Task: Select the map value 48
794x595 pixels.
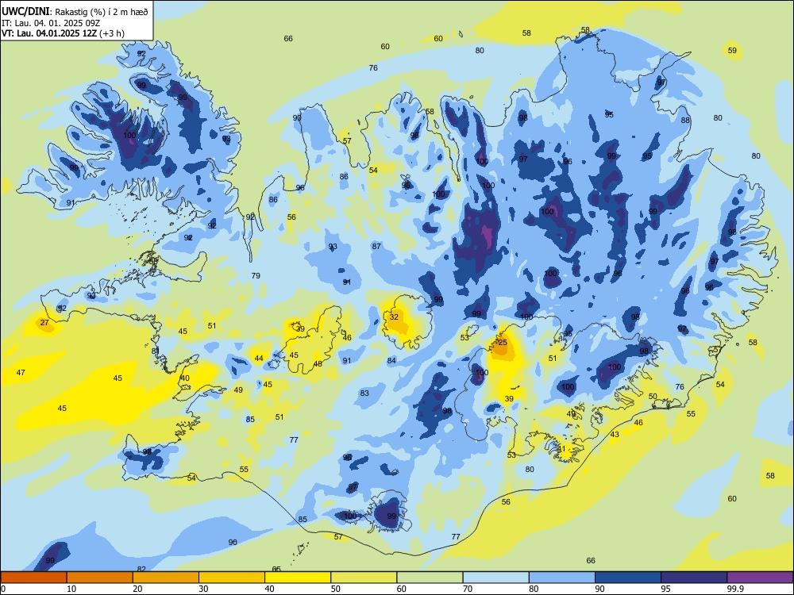Action: point(318,364)
